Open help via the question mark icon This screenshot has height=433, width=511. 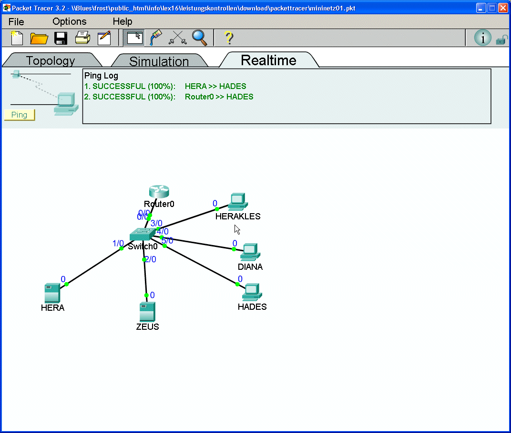click(228, 38)
